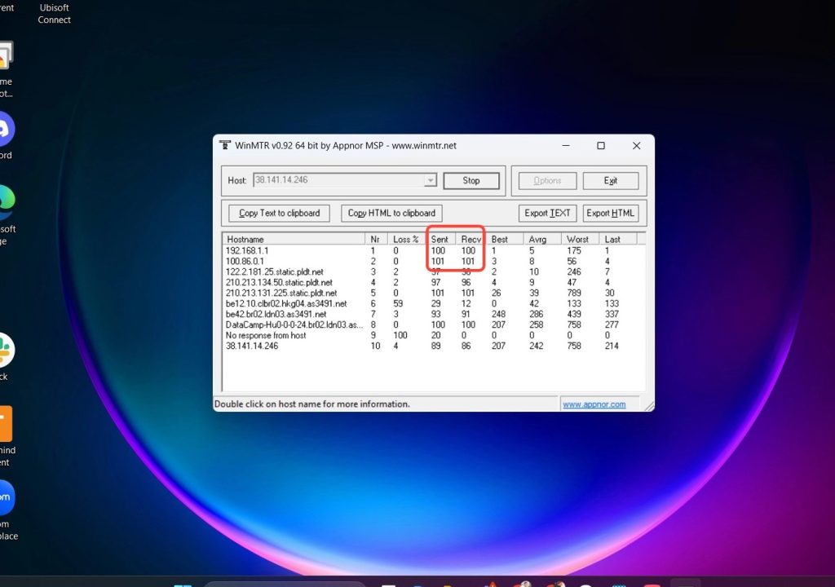Close the WinMTR window
Image resolution: width=835 pixels, height=587 pixels.
point(636,145)
